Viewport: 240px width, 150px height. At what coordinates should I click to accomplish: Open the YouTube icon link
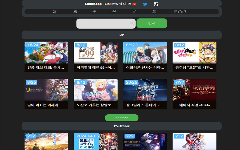tap(134, 4)
